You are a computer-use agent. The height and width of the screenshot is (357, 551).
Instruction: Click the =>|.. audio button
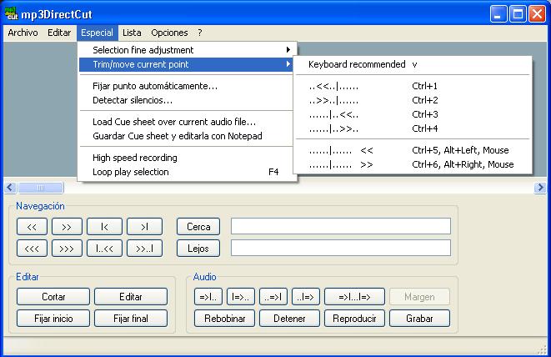[x=208, y=297]
